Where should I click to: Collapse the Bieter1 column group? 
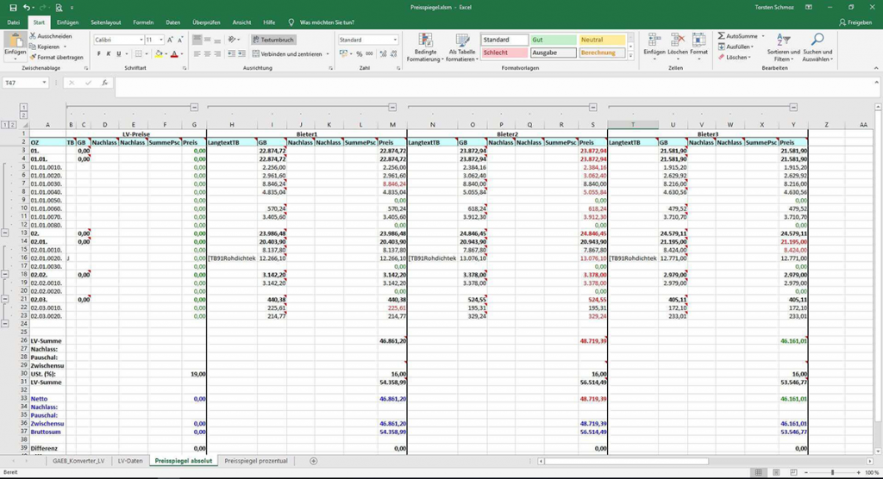click(392, 107)
